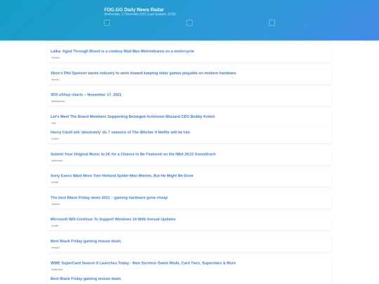Open Microsoft Windows 10 Annual Updates article
The width and height of the screenshot is (379, 284).
tap(113, 219)
